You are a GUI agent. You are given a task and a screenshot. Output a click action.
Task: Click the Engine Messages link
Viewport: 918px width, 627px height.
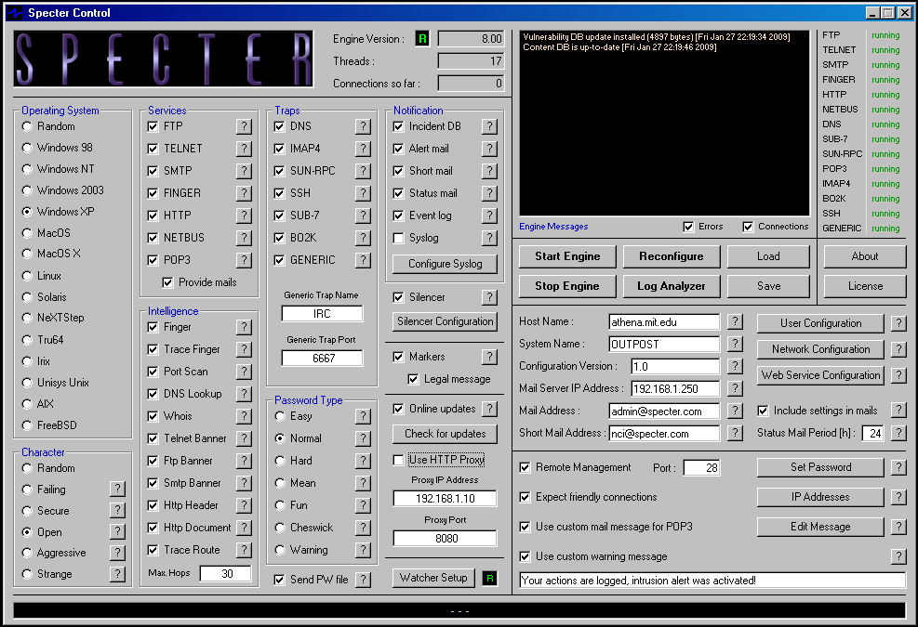[553, 227]
